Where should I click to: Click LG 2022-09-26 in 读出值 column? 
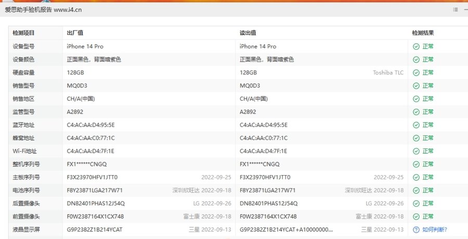click(x=385, y=204)
